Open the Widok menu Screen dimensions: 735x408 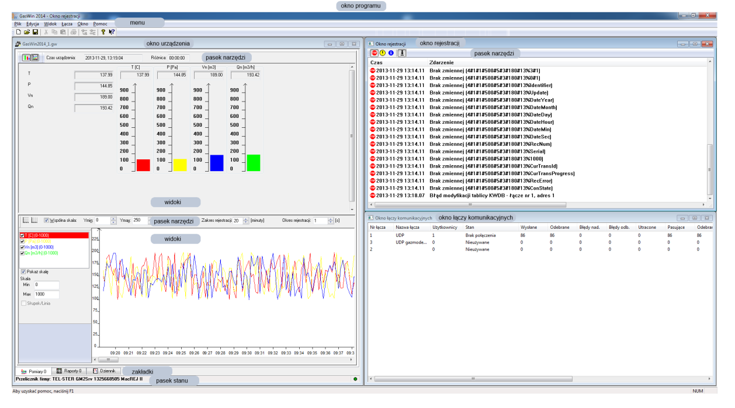pyautogui.click(x=50, y=24)
